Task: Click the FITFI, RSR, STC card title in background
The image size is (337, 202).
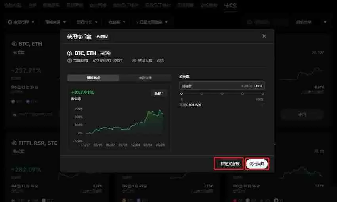Action: [38, 143]
